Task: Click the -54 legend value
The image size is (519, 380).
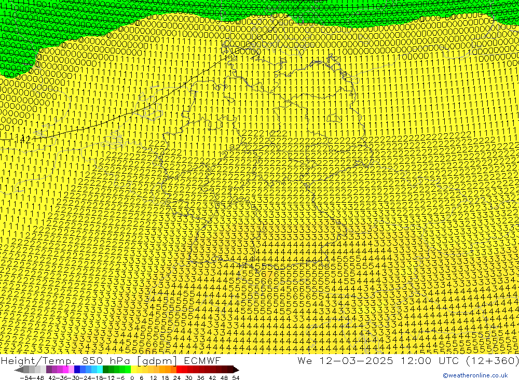Action: 26,378
